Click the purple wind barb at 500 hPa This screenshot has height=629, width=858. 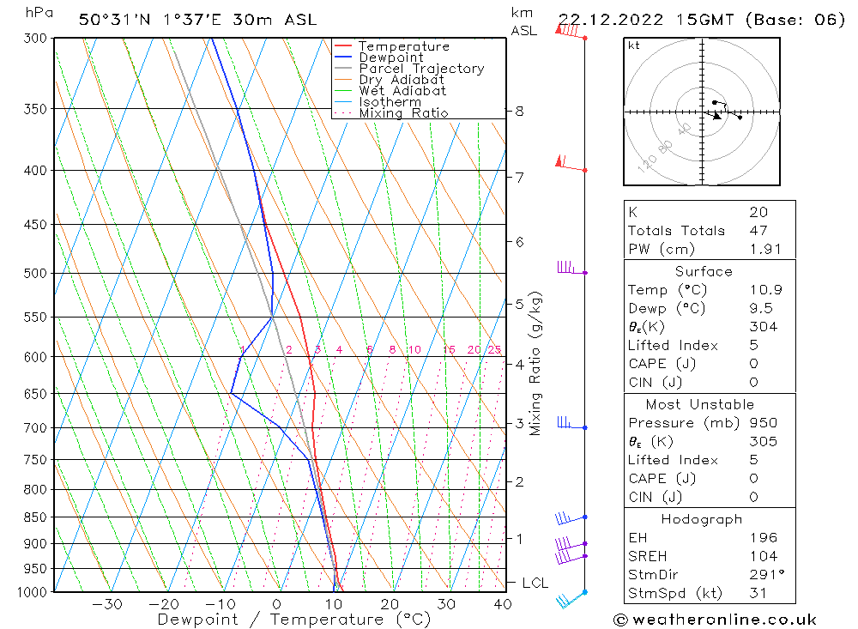click(x=571, y=268)
